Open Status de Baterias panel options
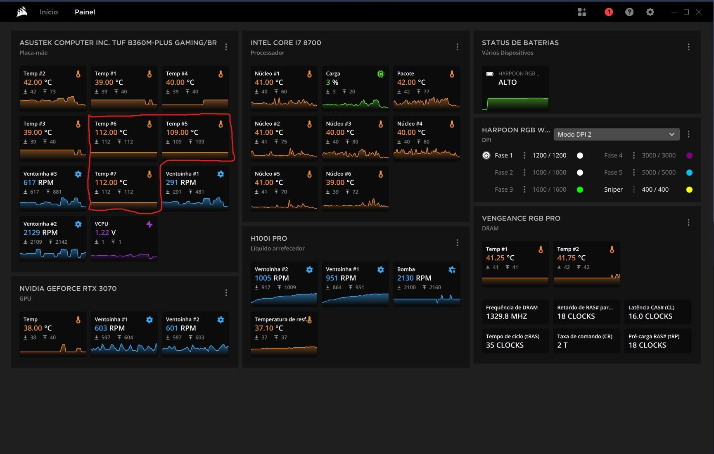The height and width of the screenshot is (454, 714). (688, 47)
